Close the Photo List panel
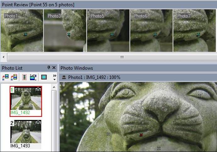217x152 pixels. pos(54,68)
